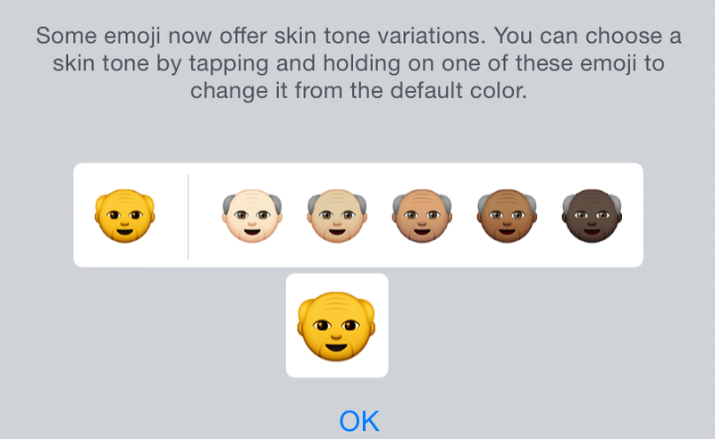This screenshot has width=715, height=439.
Task: Click the gray-haired pale emoji next to divider
Action: [252, 215]
